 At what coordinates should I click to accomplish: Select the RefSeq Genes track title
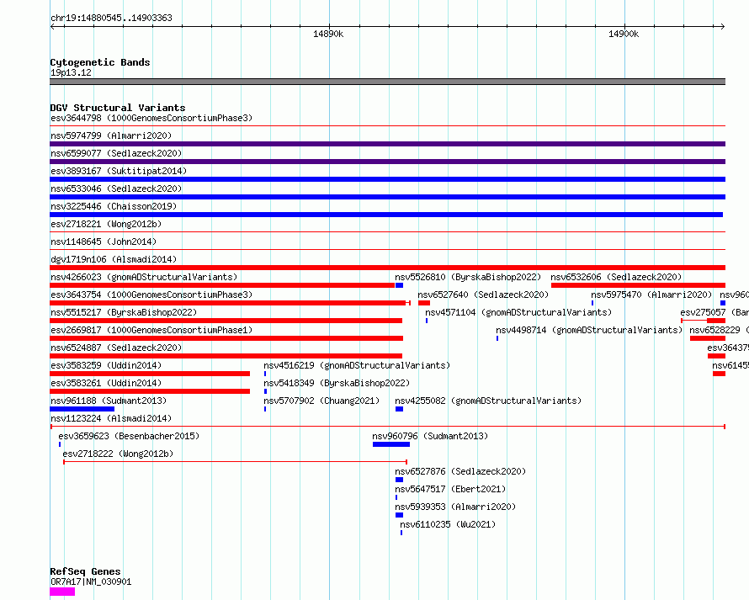pyautogui.click(x=85, y=572)
